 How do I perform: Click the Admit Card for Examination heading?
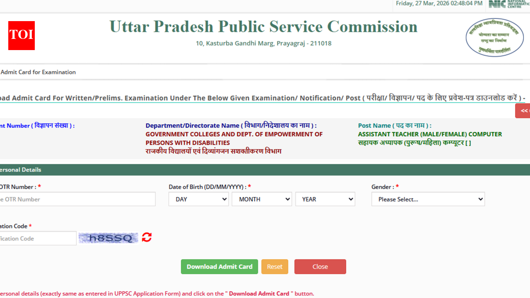(38, 72)
